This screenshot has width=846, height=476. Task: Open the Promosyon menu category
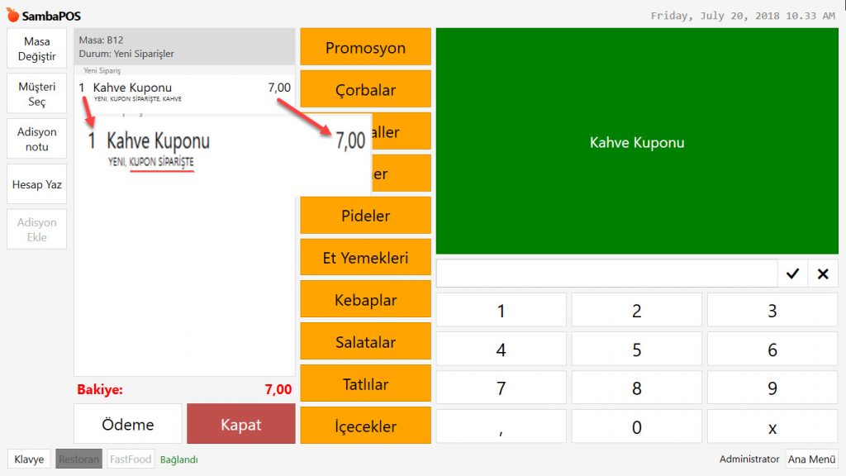click(365, 48)
